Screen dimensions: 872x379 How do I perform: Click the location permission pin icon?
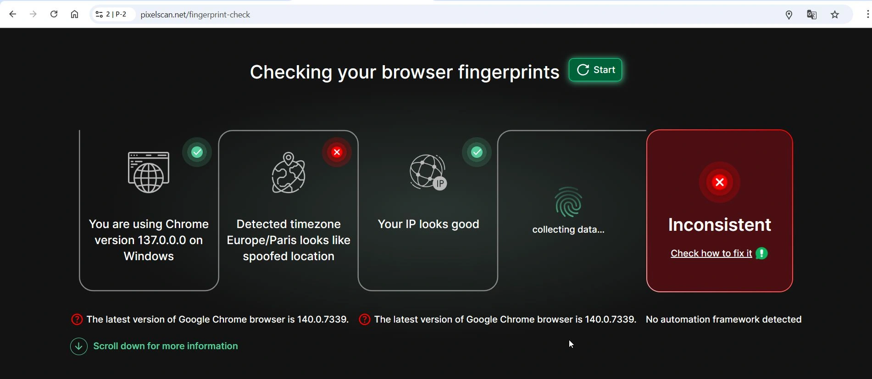[x=789, y=15]
